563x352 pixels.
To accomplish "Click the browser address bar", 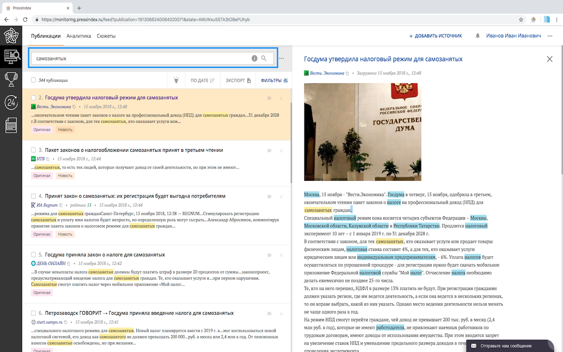I will click(273, 20).
